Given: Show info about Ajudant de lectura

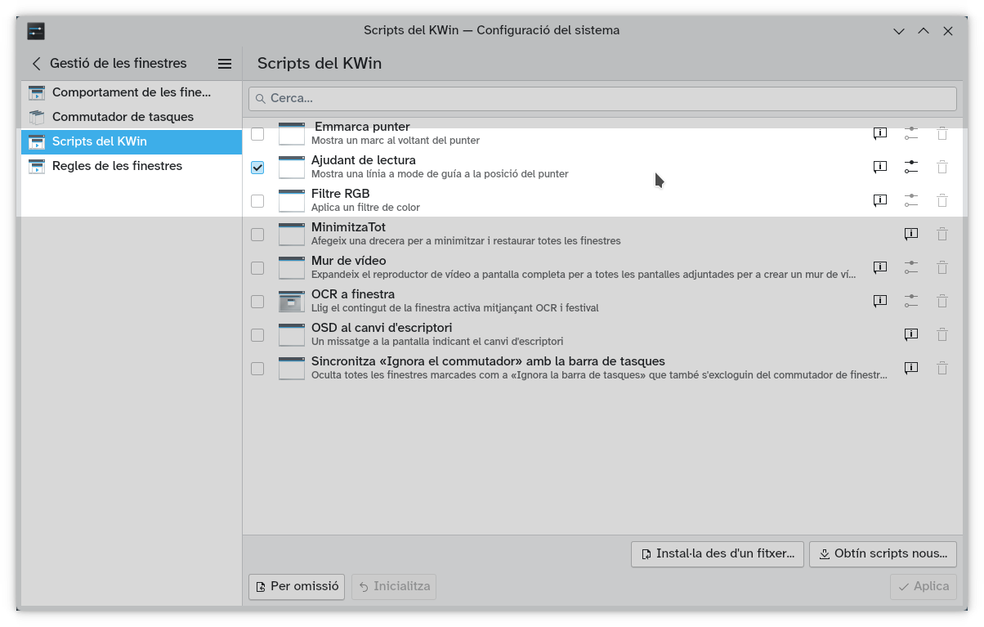Looking at the screenshot, I should (x=880, y=167).
